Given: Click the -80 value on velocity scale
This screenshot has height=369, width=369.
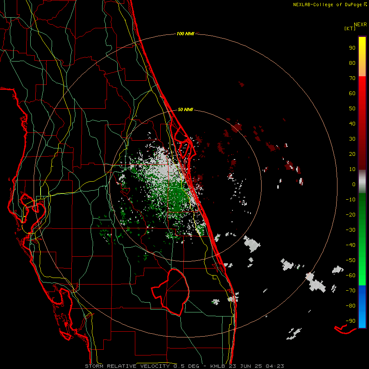Looking at the screenshot, I should point(351,306).
